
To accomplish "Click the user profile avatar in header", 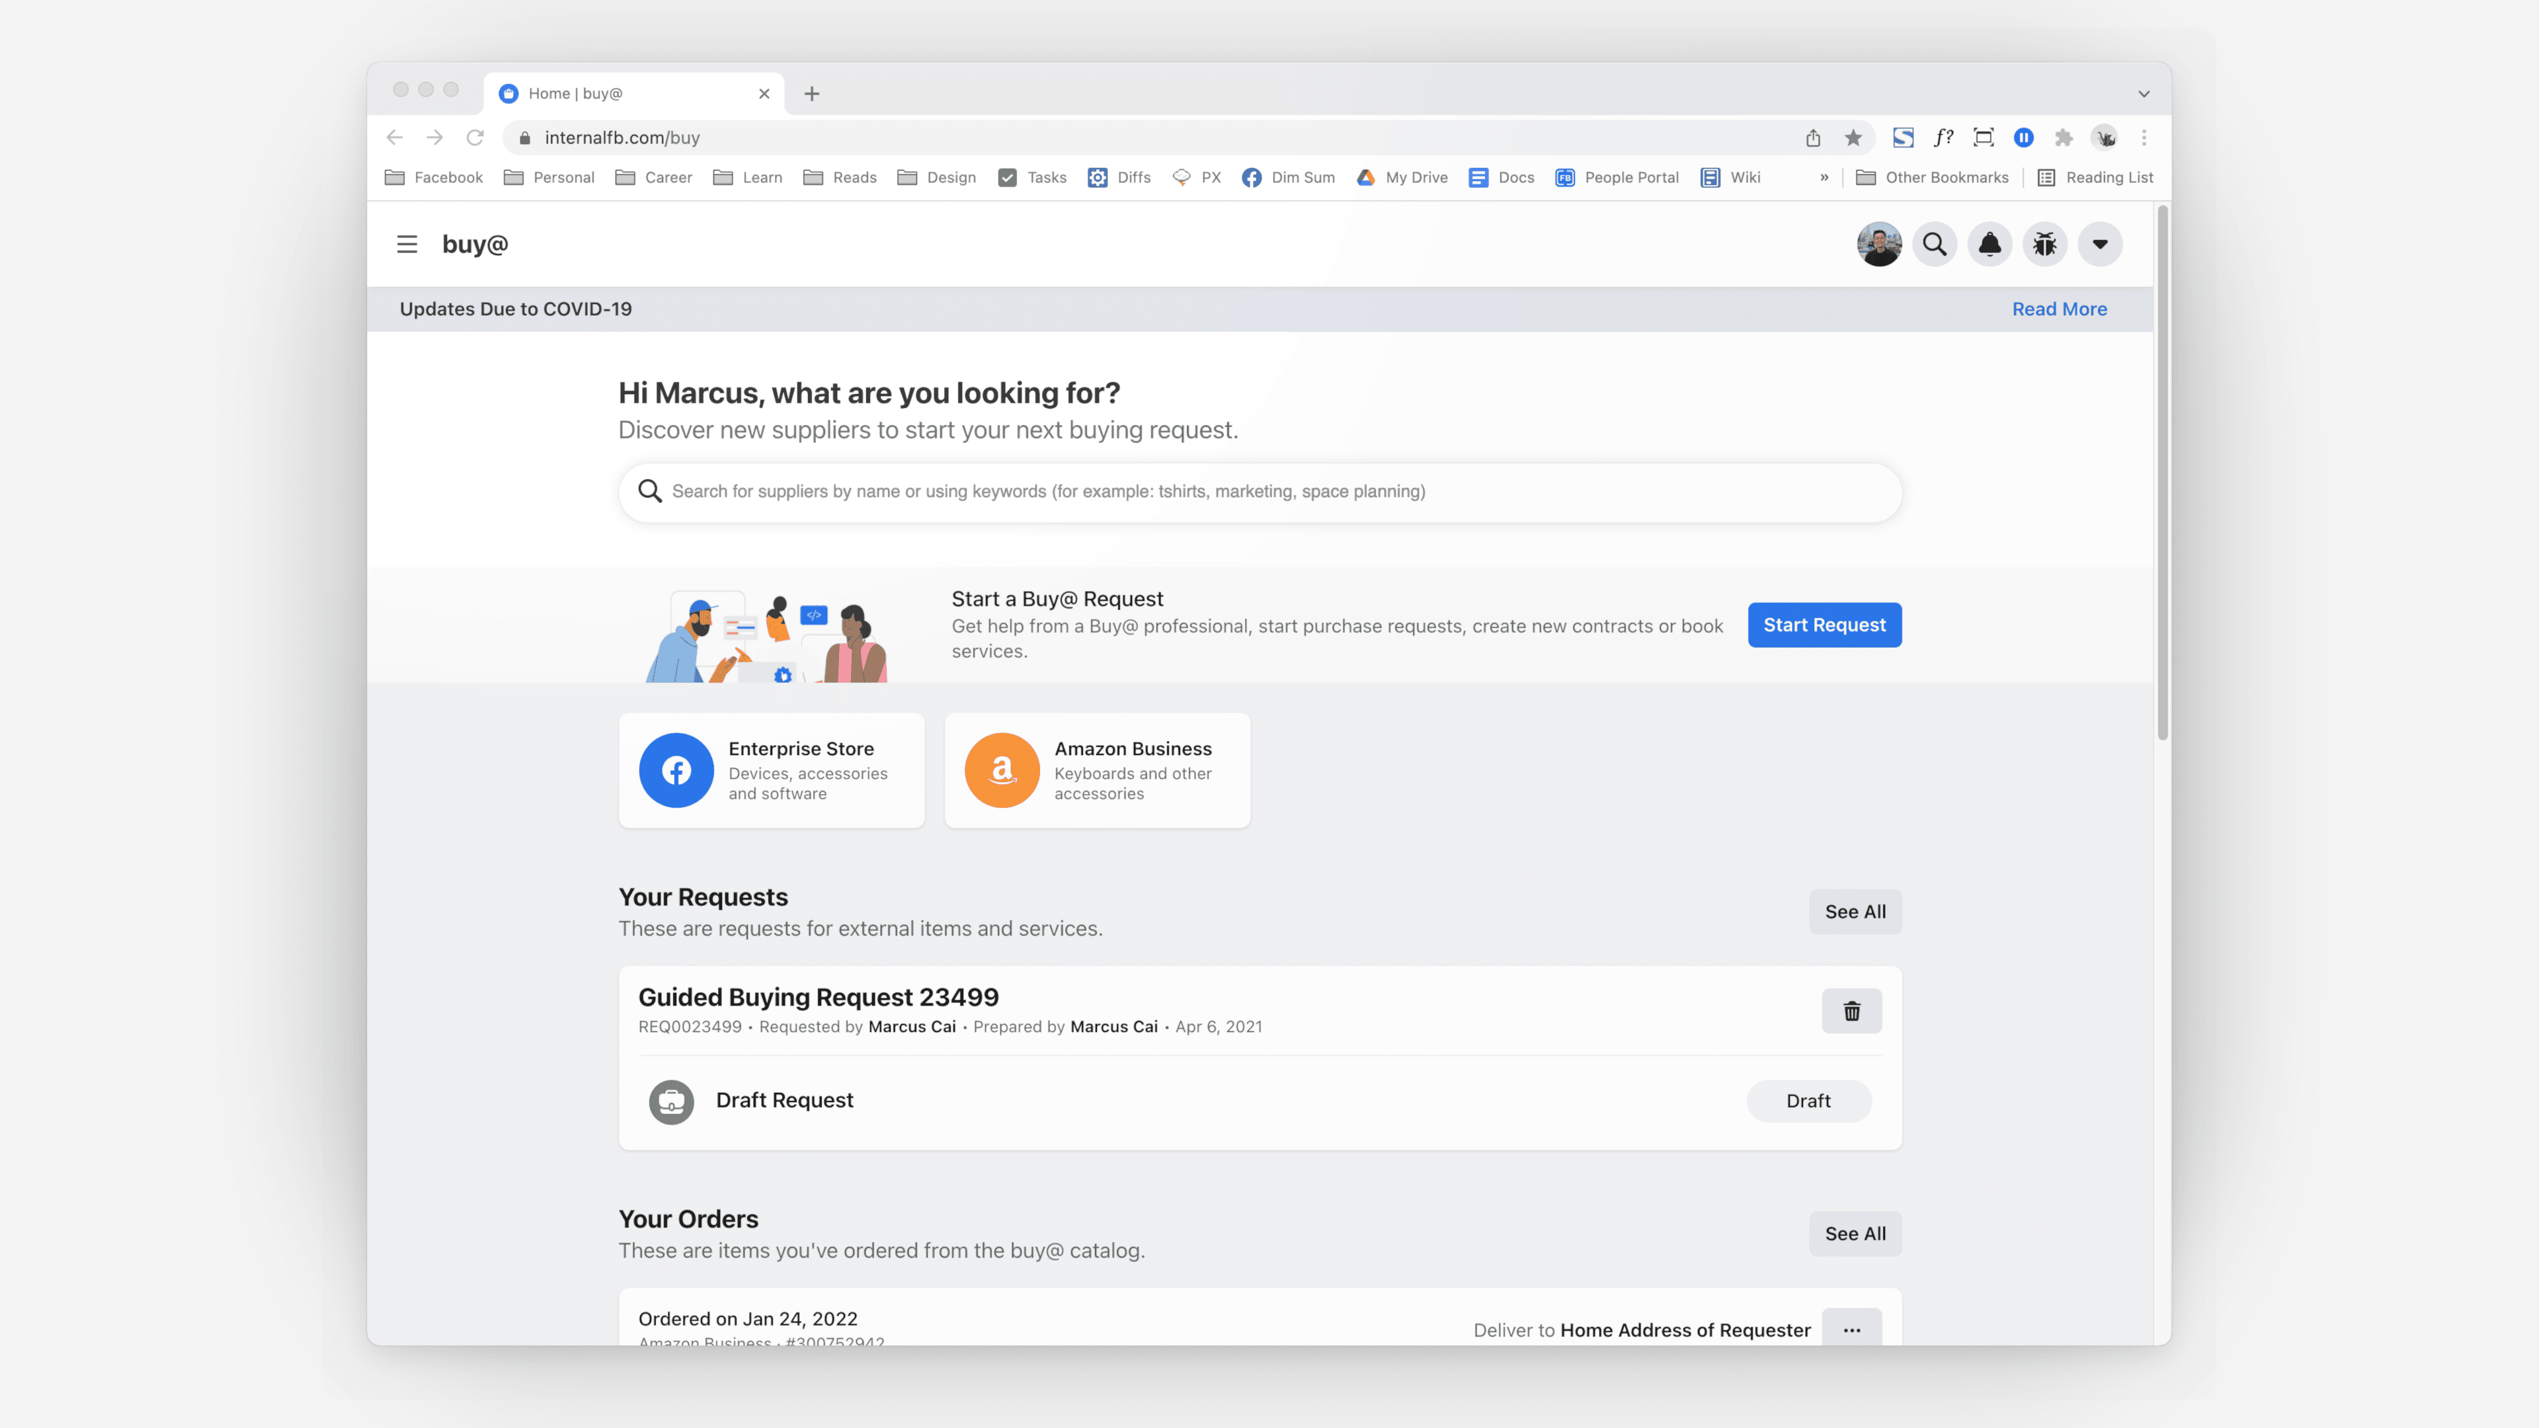I will [x=1880, y=245].
